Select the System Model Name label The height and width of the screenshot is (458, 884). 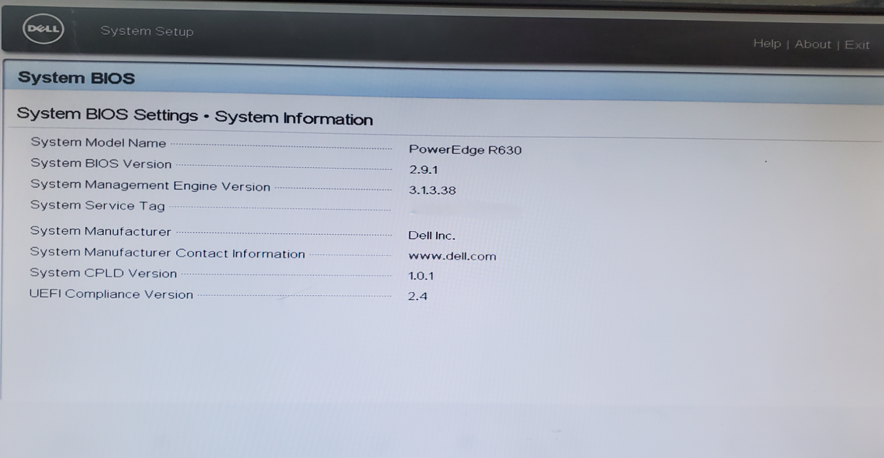(98, 142)
